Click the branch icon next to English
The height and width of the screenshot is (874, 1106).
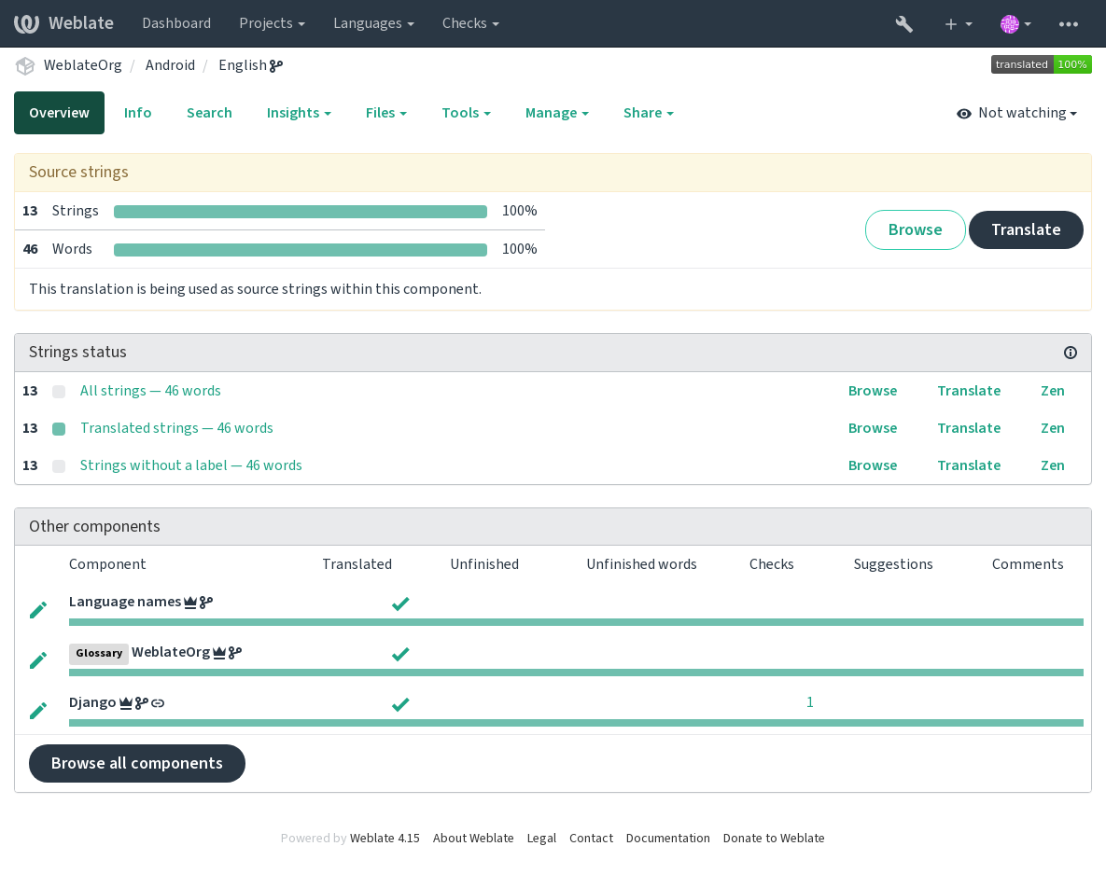[x=275, y=65]
